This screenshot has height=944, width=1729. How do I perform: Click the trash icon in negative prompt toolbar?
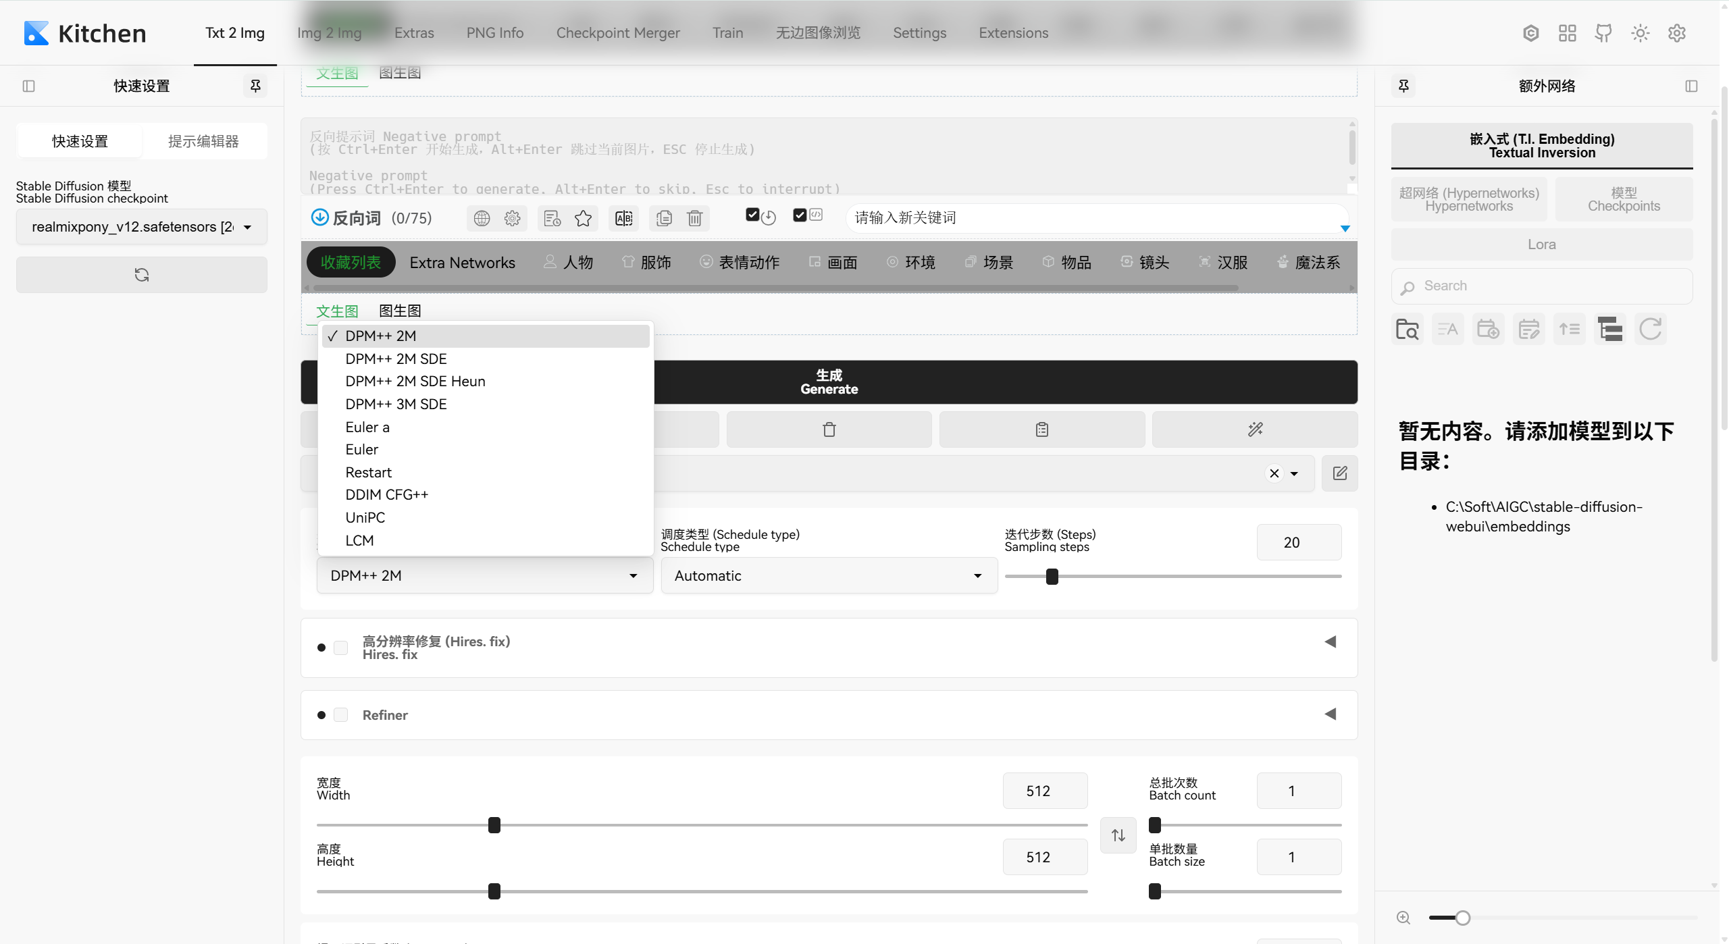694,218
